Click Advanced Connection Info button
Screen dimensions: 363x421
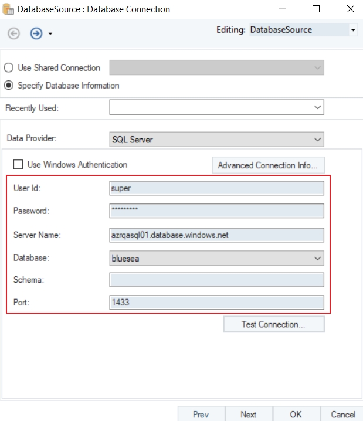(x=267, y=165)
